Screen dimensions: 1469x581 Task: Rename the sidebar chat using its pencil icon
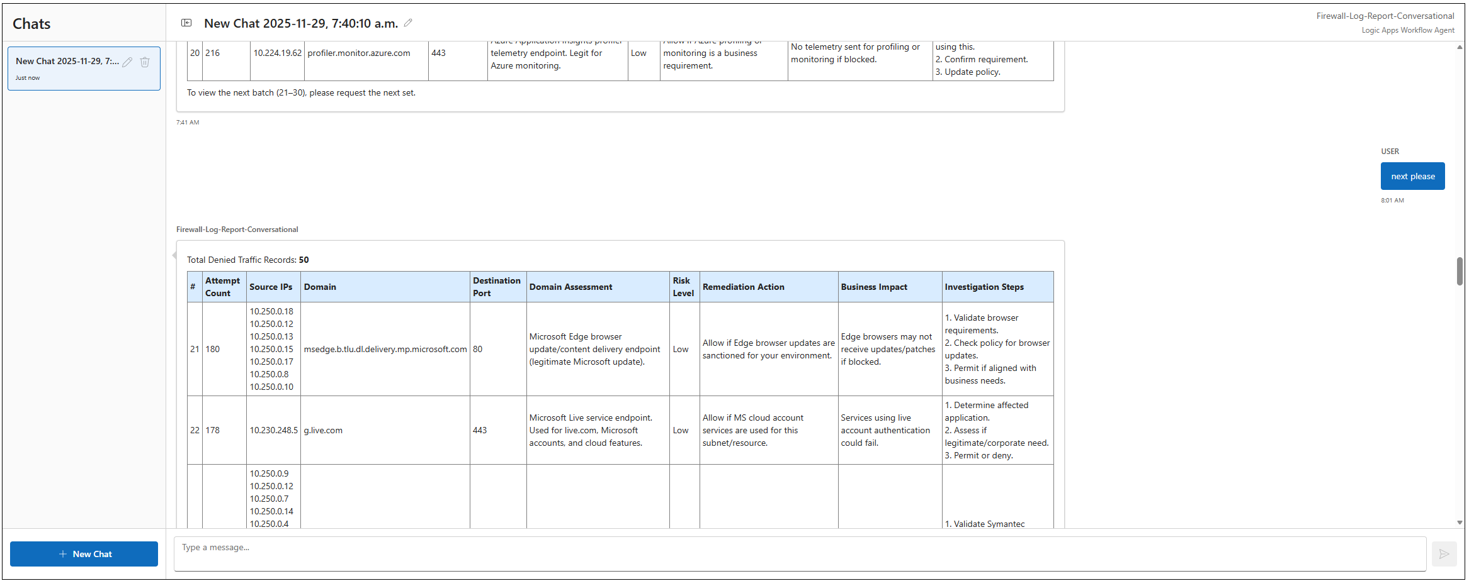coord(127,62)
